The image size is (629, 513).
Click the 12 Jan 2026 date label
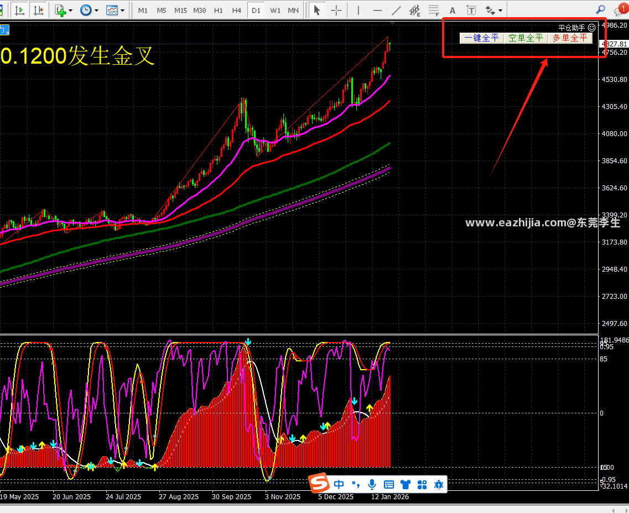390,497
